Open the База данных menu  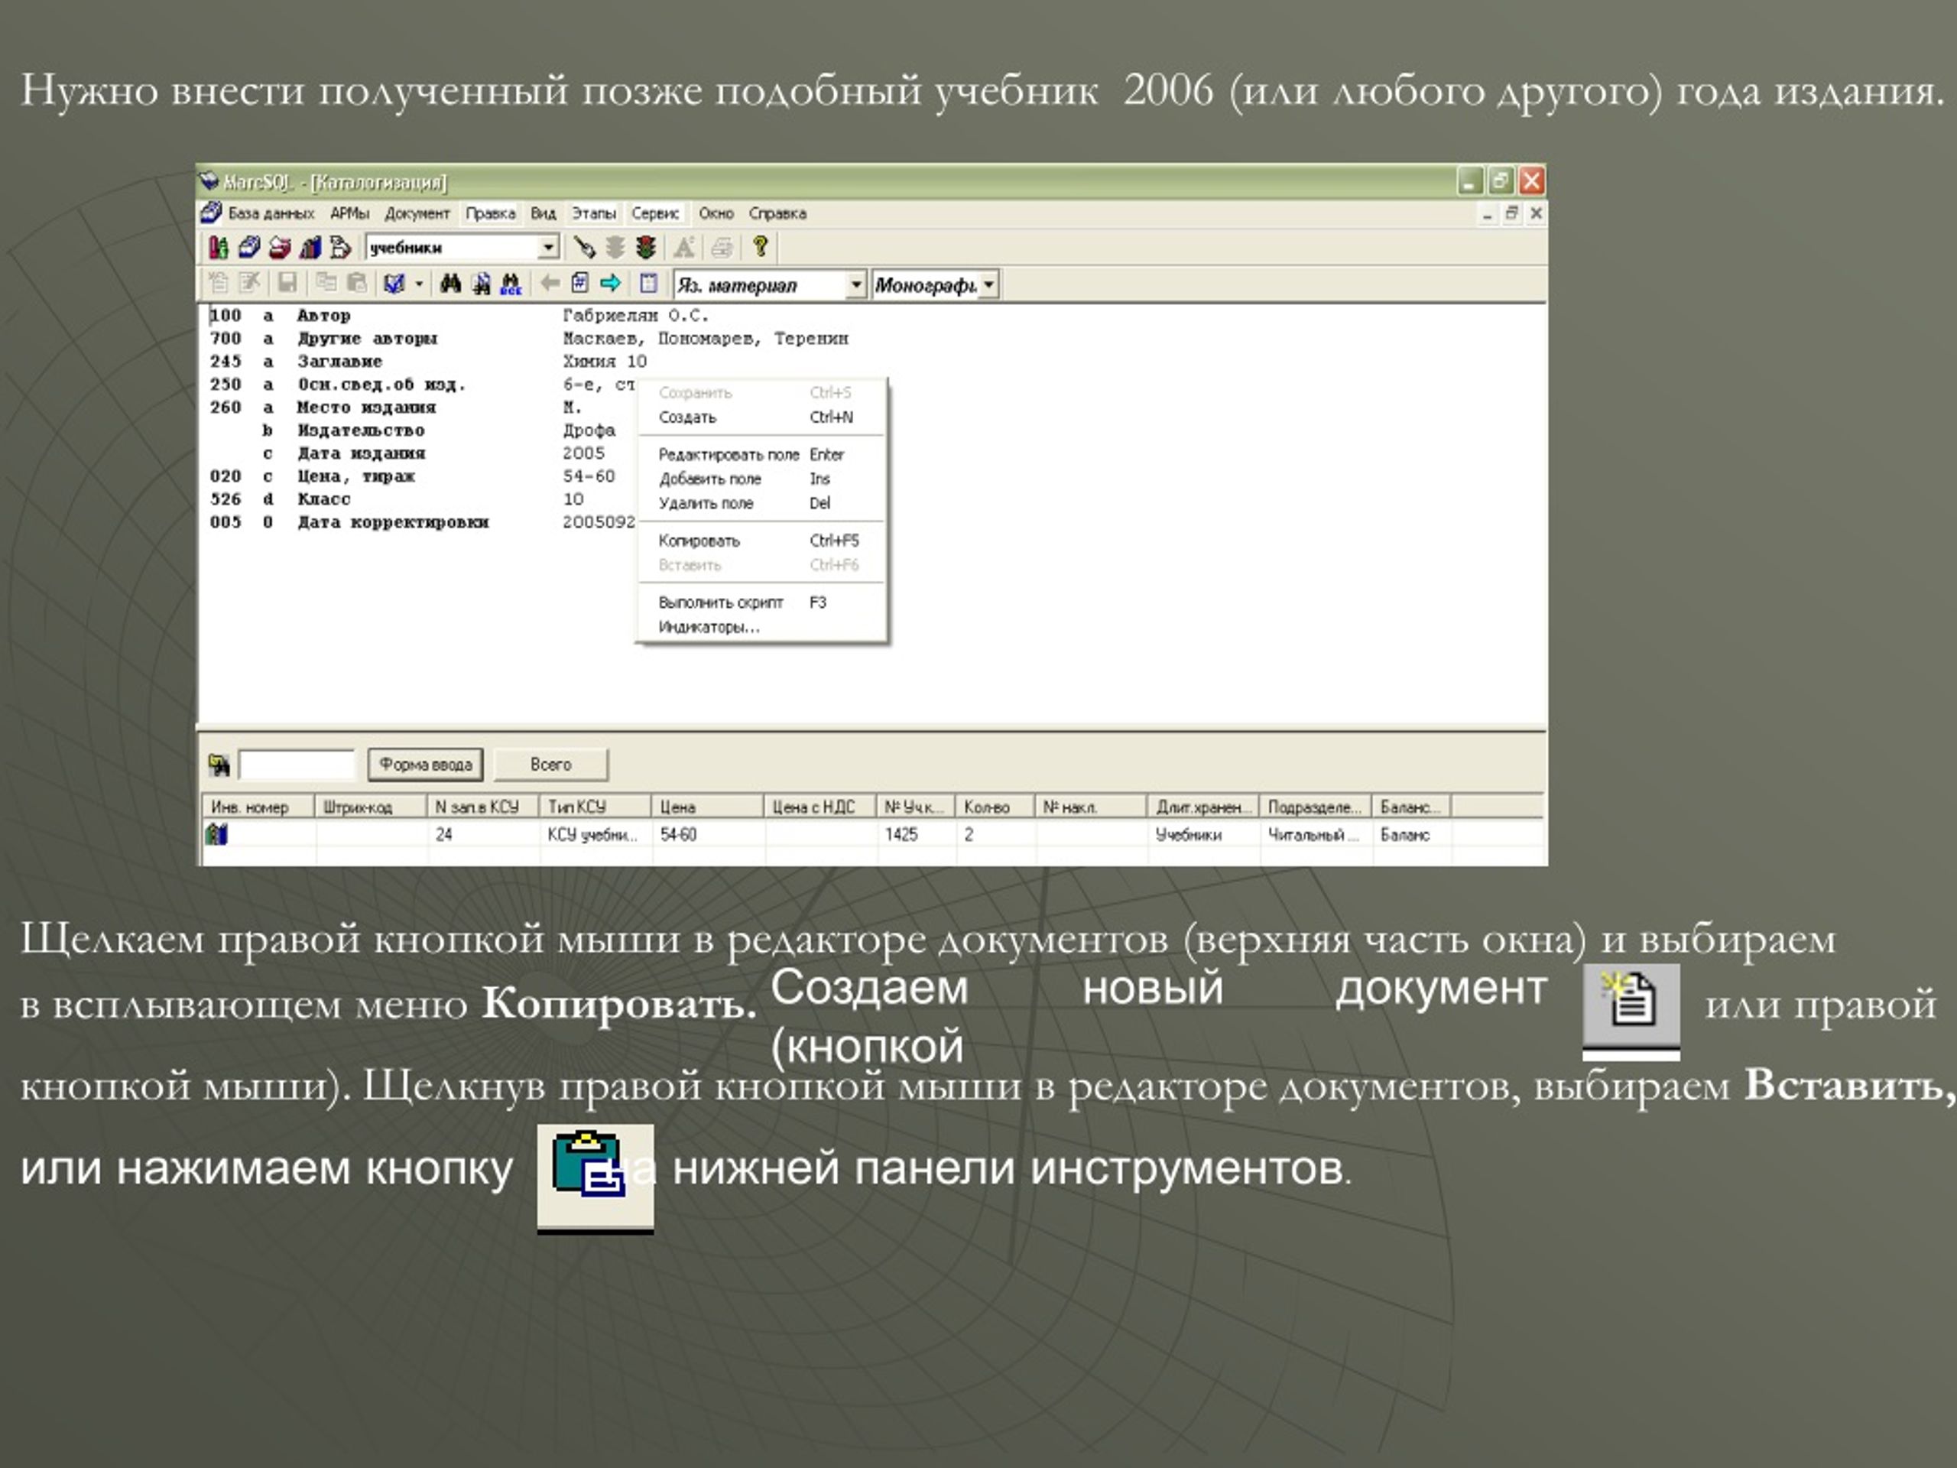[271, 213]
